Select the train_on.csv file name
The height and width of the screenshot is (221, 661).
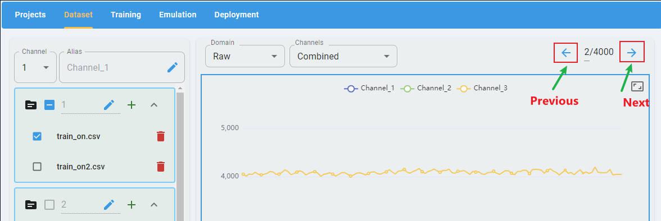click(x=79, y=136)
